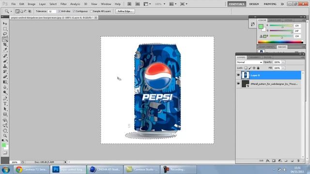Screen dimensions: 310x174
Task: Switch to the Channels tab
Action: (x=254, y=57)
